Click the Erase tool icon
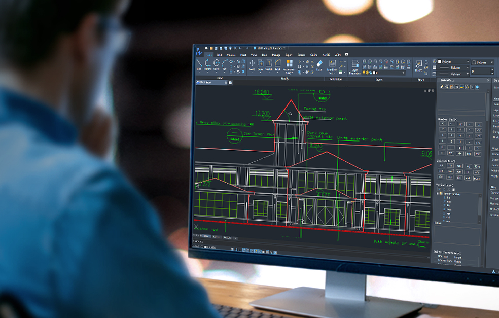 click(x=319, y=65)
